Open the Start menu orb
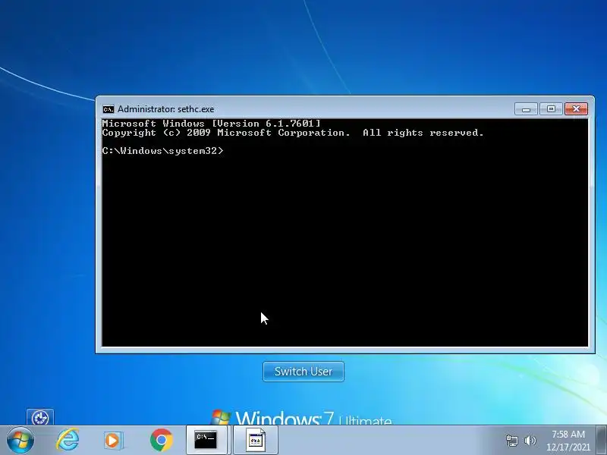 click(20, 441)
